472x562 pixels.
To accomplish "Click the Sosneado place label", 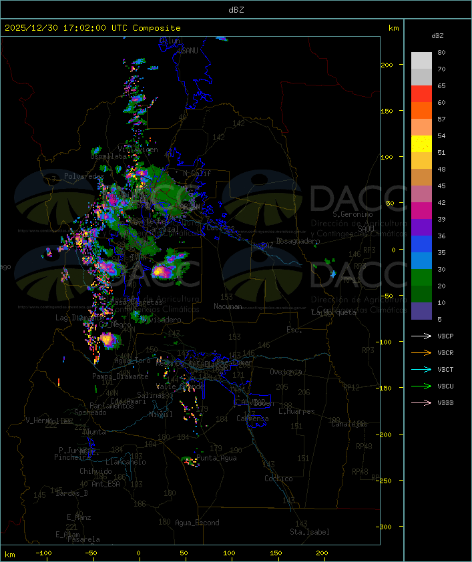I will 90,412.
